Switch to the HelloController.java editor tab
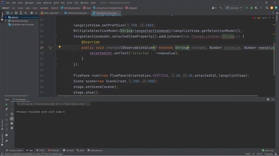The image size is (279, 156). tap(77, 13)
